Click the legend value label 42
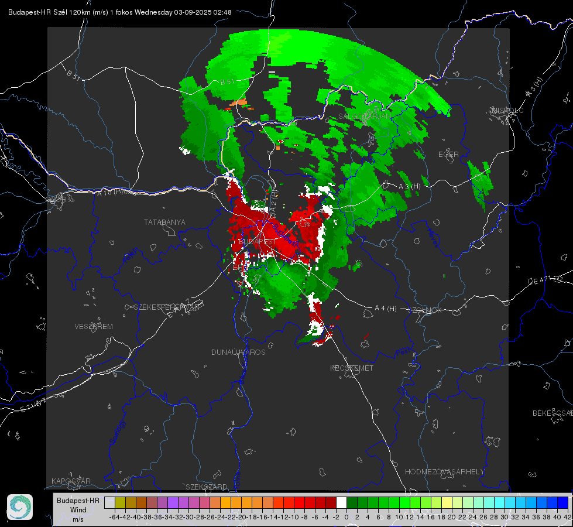The height and width of the screenshot is (527, 573). click(x=567, y=517)
